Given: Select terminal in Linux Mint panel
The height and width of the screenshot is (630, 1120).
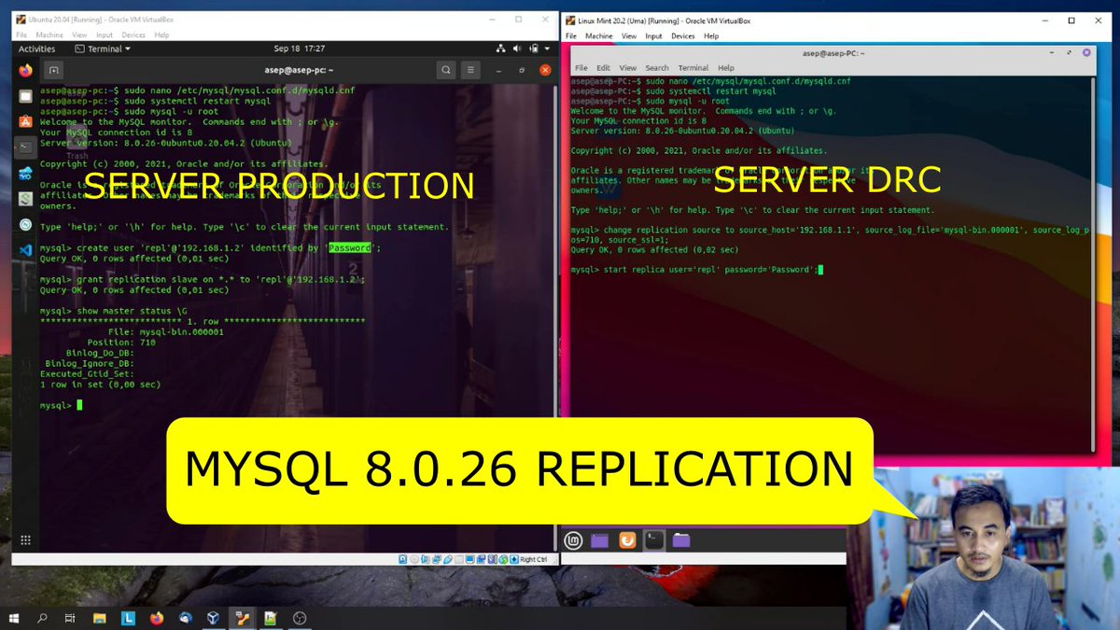Looking at the screenshot, I should 655,539.
